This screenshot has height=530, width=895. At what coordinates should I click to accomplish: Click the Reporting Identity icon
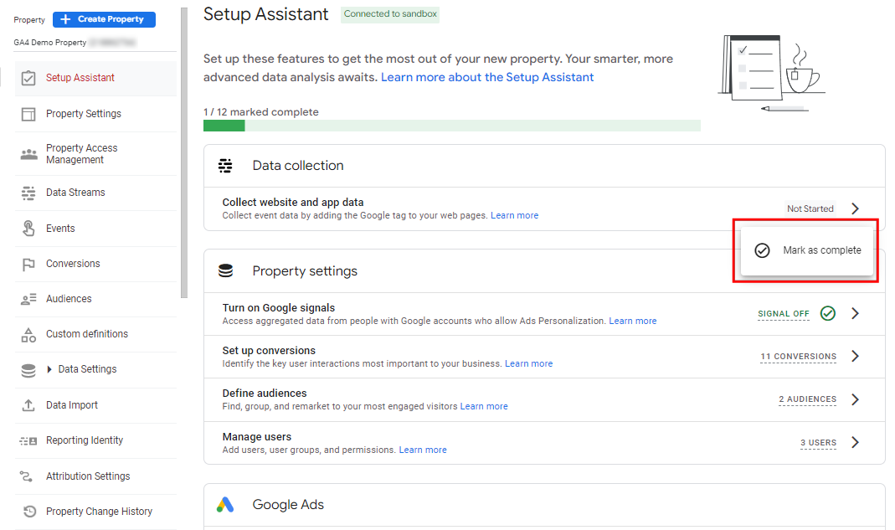(28, 441)
